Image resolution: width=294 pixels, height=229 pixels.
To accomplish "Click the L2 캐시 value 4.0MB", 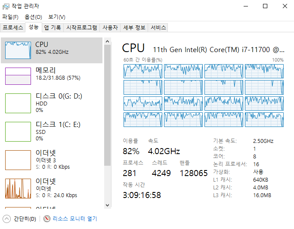I will [260, 188].
